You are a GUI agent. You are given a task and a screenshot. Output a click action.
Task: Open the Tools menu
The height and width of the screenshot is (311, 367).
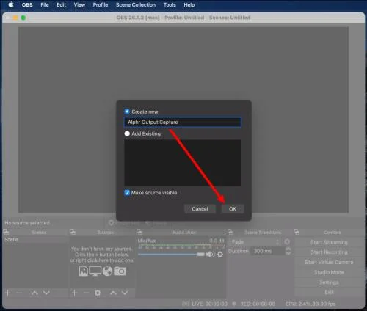coord(170,5)
